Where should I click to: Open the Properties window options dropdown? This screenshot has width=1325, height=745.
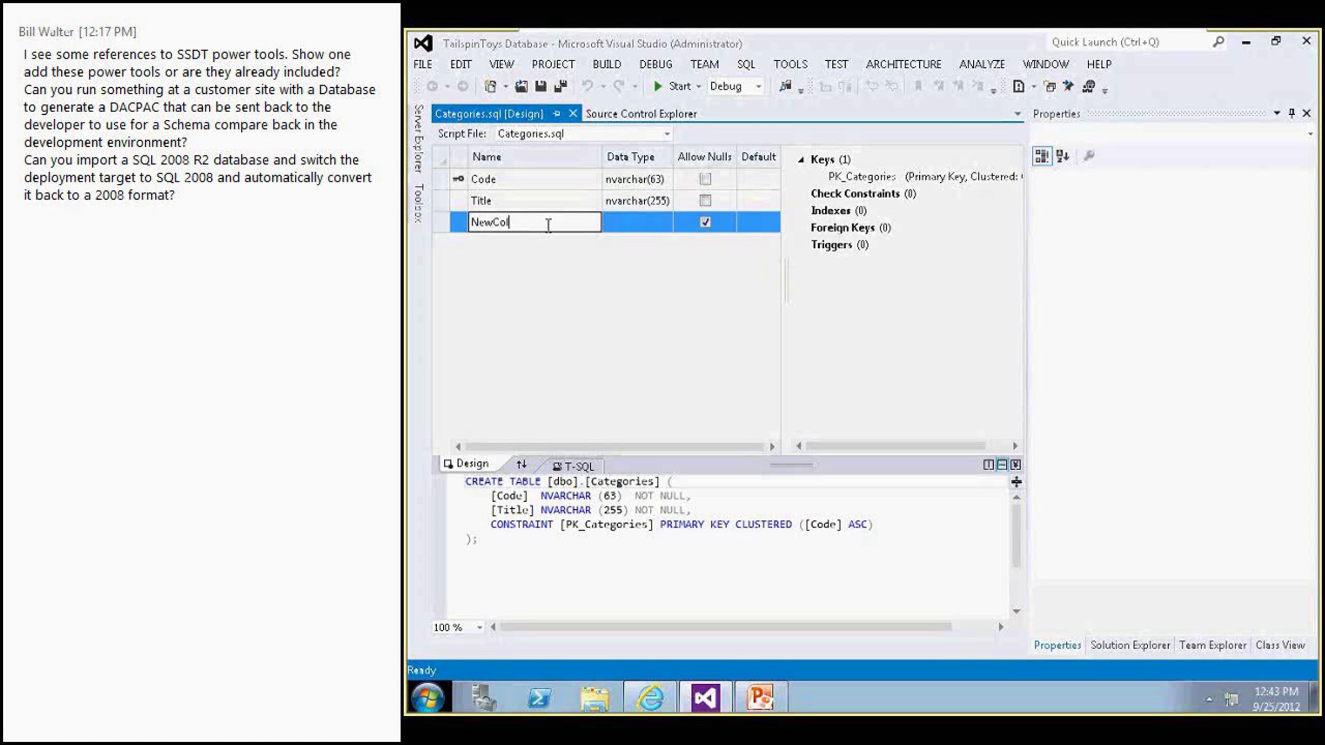1277,113
